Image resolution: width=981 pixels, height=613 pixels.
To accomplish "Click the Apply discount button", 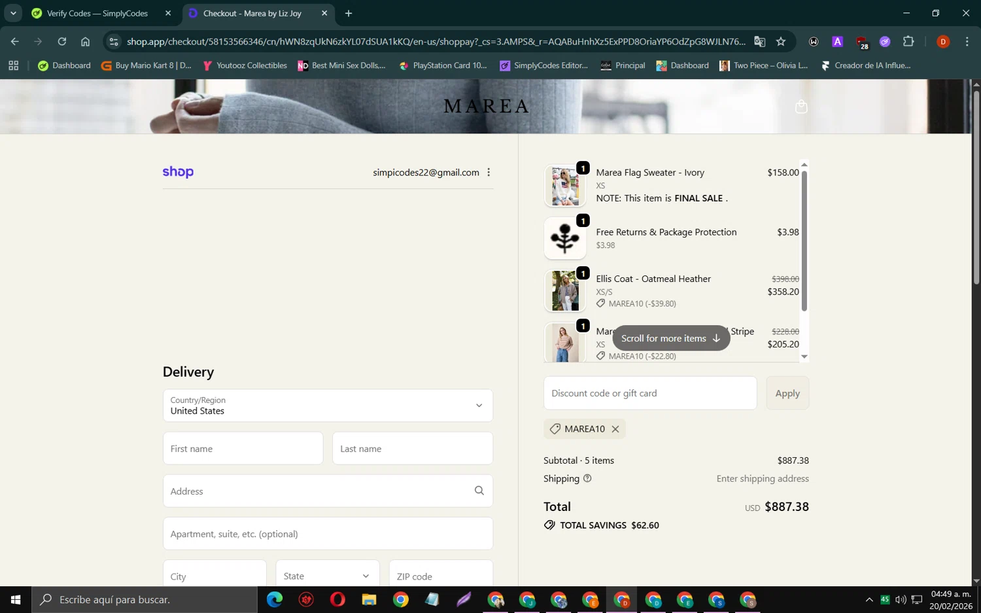I will point(787,393).
